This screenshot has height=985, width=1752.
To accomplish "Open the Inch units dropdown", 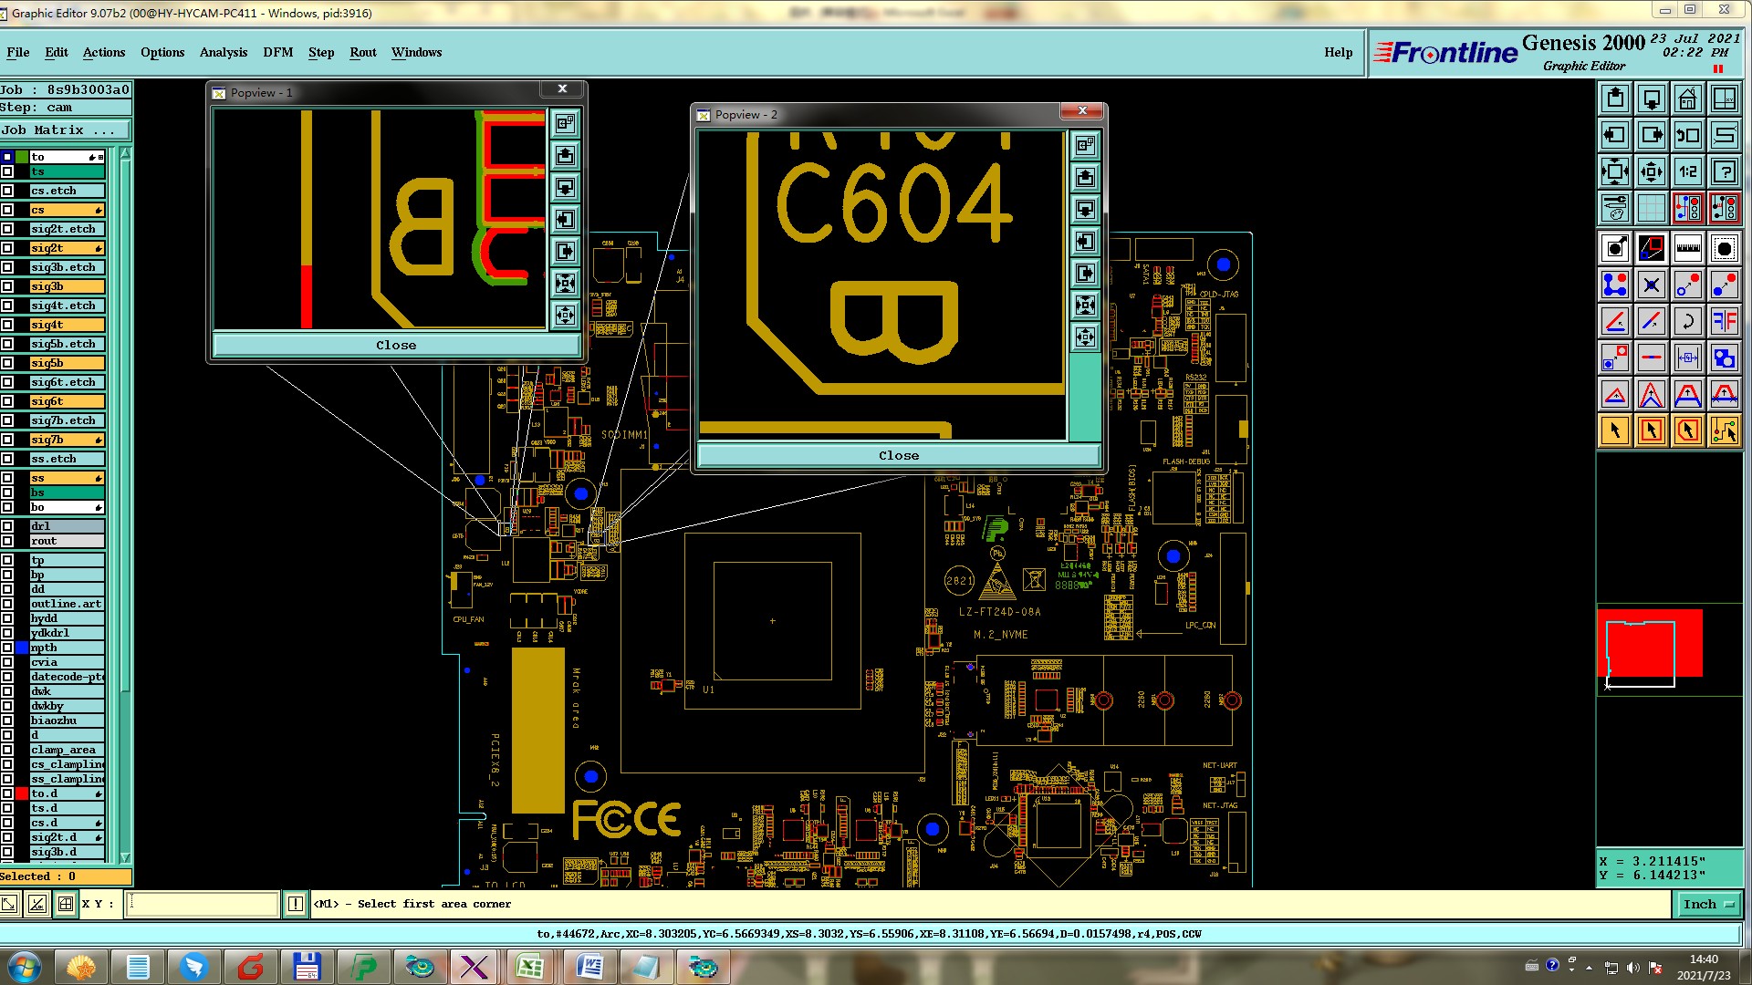I will (x=1707, y=904).
